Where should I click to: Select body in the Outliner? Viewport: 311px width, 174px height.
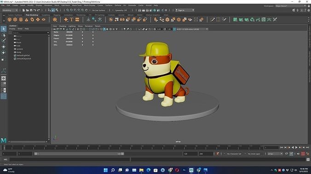pos(19,52)
